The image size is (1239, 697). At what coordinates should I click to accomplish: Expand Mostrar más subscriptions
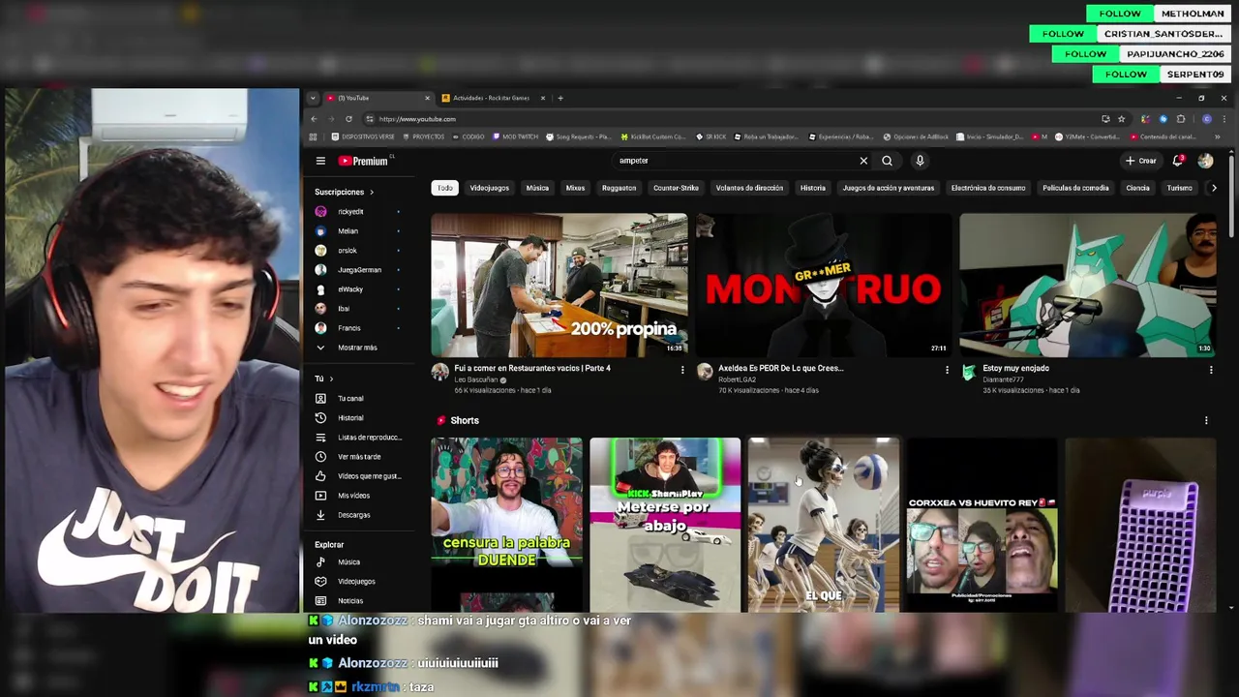click(x=358, y=347)
